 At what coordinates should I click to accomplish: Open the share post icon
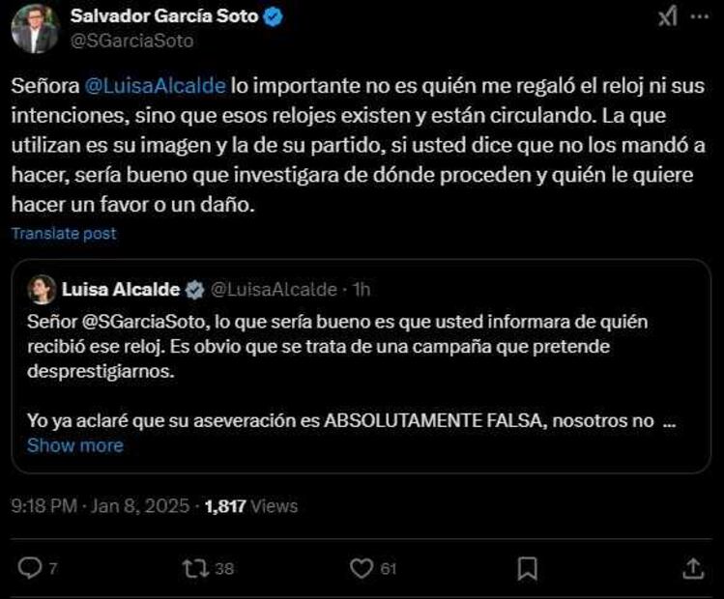pyautogui.click(x=692, y=568)
